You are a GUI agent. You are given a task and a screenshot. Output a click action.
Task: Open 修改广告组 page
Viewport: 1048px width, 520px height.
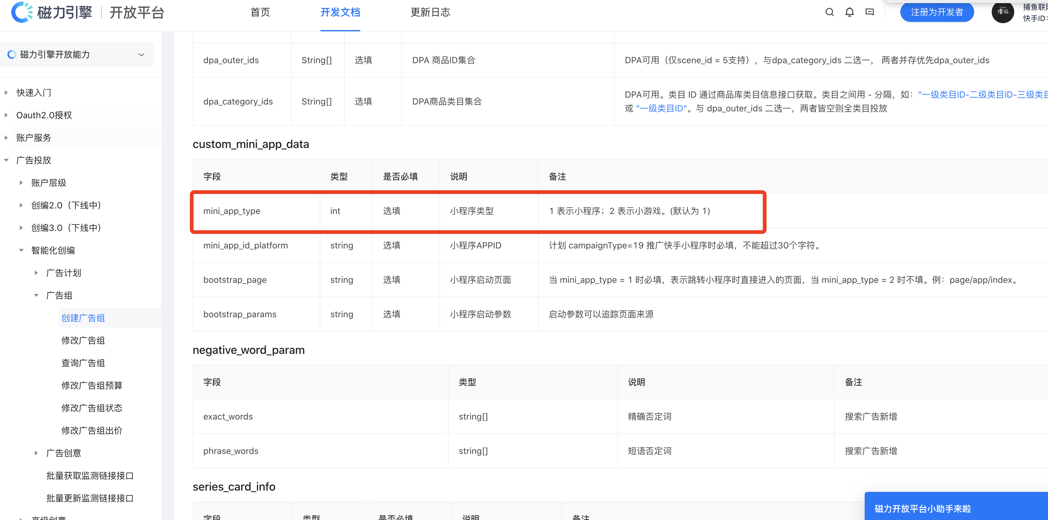coord(83,340)
